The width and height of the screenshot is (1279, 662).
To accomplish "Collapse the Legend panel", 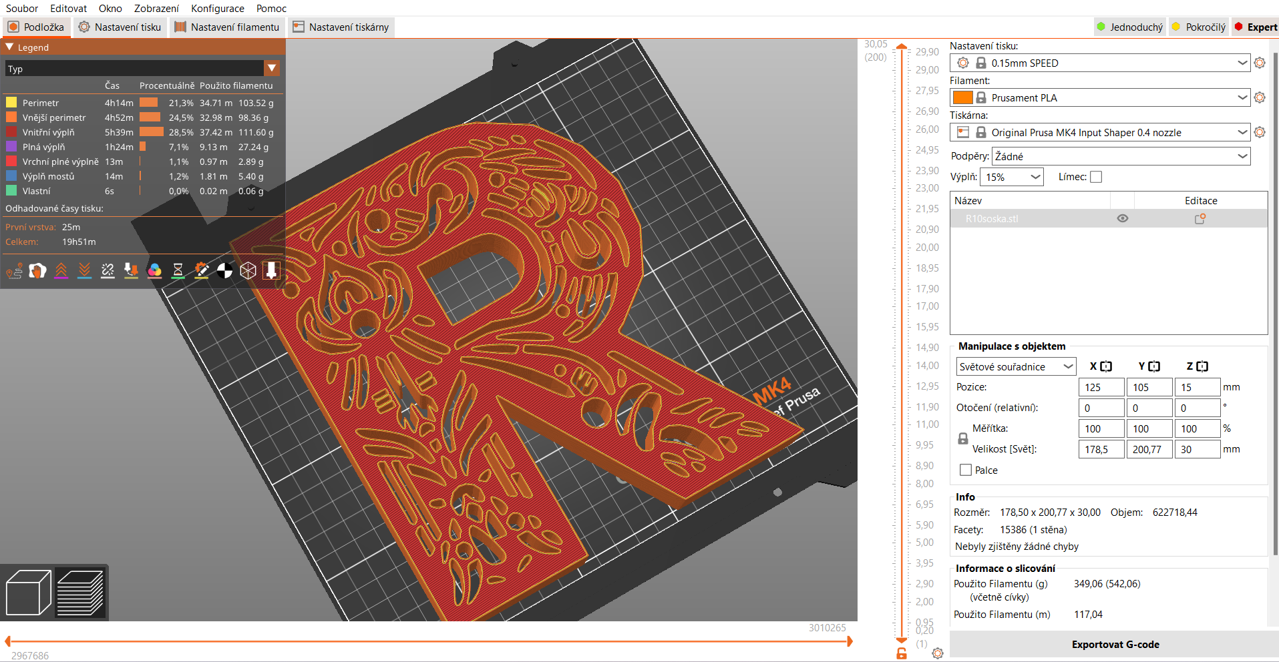I will [9, 47].
